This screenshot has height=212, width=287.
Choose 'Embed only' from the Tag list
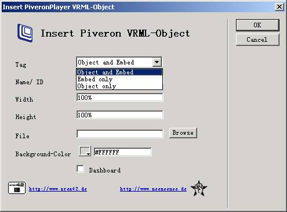[x=119, y=79]
